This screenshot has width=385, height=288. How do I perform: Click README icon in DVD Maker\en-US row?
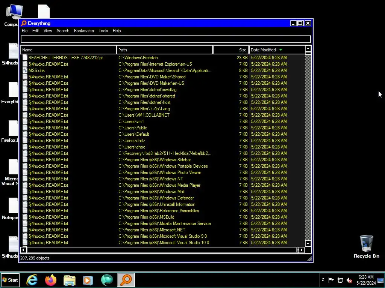point(25,83)
